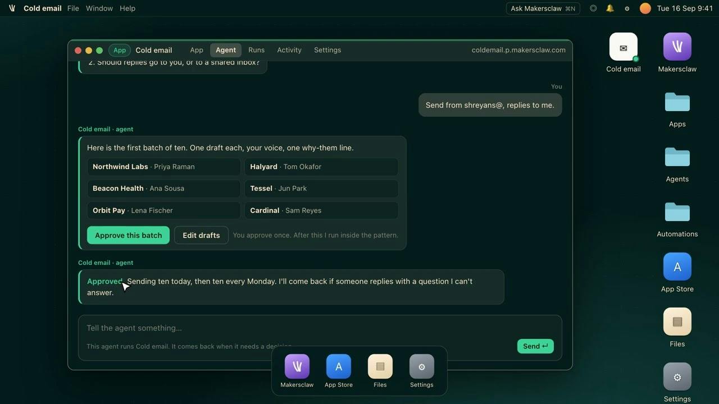Switch to the App tab
The image size is (719, 404).
[197, 50]
